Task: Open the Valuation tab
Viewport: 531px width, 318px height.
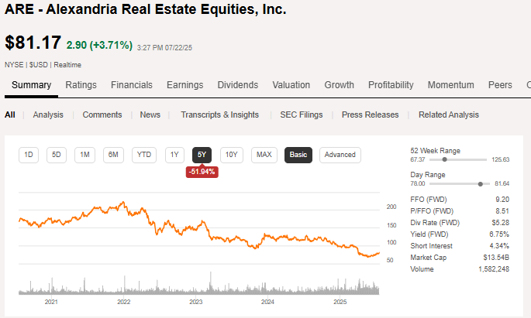Action: point(291,85)
